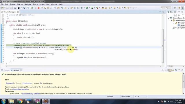The image size is (185, 104).
Task: Select the StreamDemo.java editor tab
Action: [x=10, y=12]
